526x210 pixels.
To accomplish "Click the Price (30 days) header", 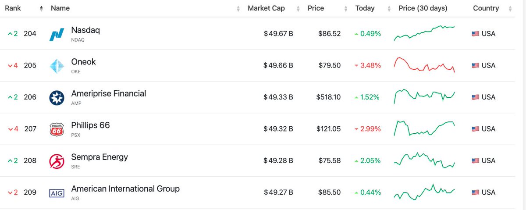I will [423, 8].
